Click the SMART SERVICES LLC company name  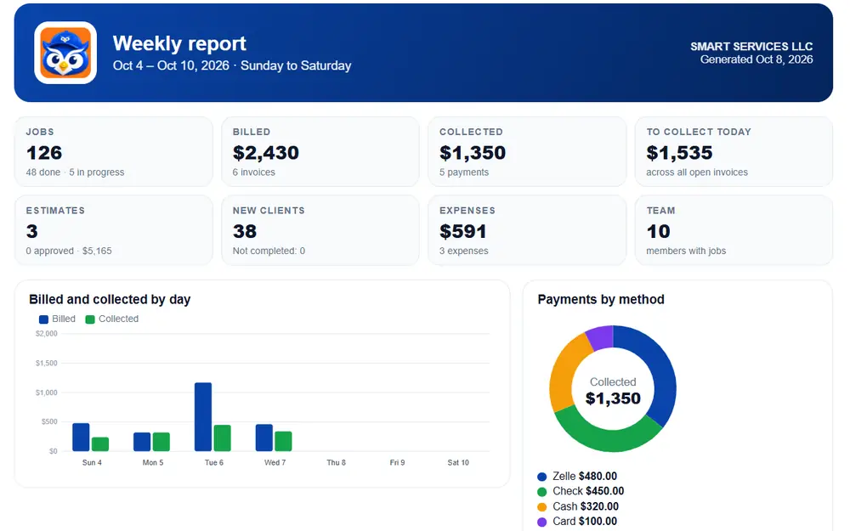[751, 47]
